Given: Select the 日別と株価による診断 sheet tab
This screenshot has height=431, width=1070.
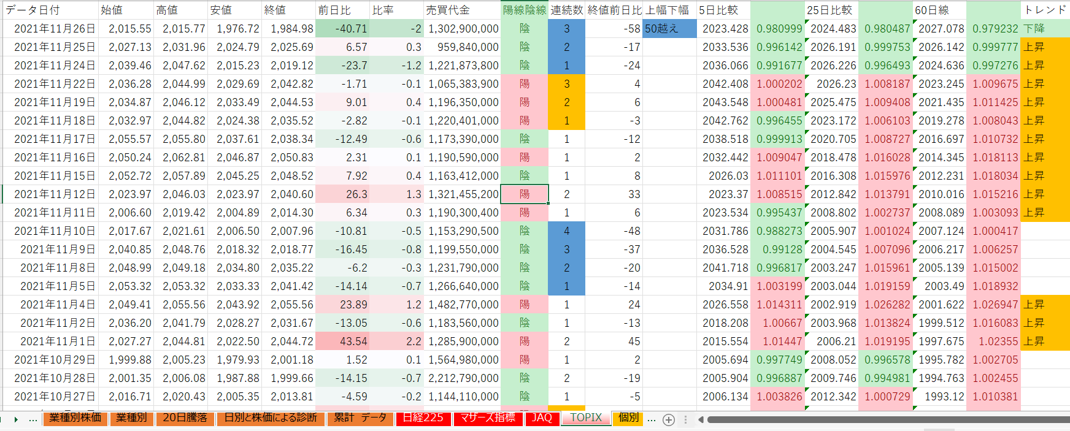Looking at the screenshot, I should coord(271,418).
